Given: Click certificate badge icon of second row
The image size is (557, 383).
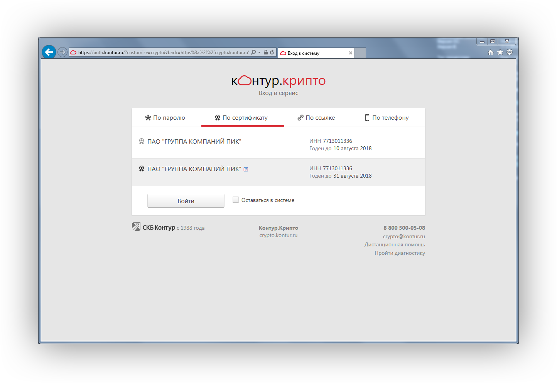Looking at the screenshot, I should point(142,169).
